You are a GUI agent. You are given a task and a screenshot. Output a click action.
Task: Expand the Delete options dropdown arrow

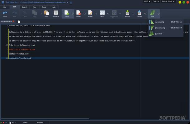[x=84, y=14]
